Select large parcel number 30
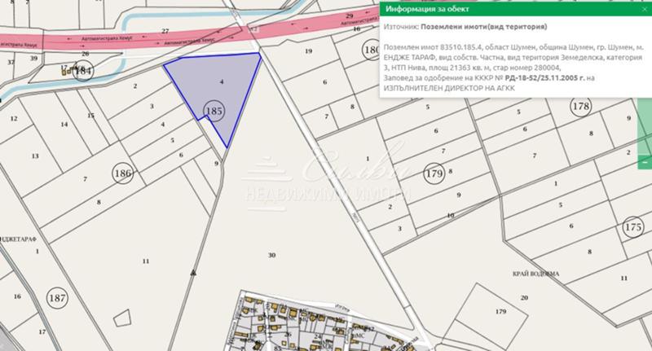Screen dimensions: 652x351 tap(271, 255)
